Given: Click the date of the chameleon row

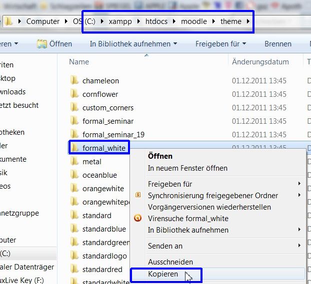Looking at the screenshot, I should click(259, 80).
